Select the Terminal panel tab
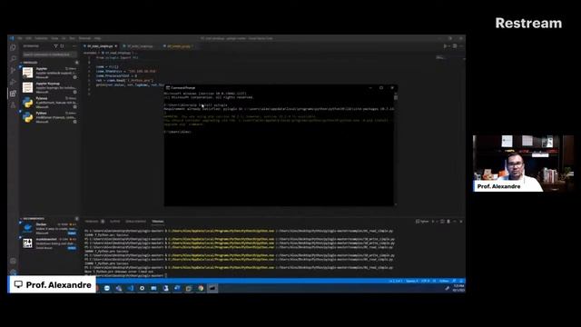The width and height of the screenshot is (581, 327). click(158, 222)
